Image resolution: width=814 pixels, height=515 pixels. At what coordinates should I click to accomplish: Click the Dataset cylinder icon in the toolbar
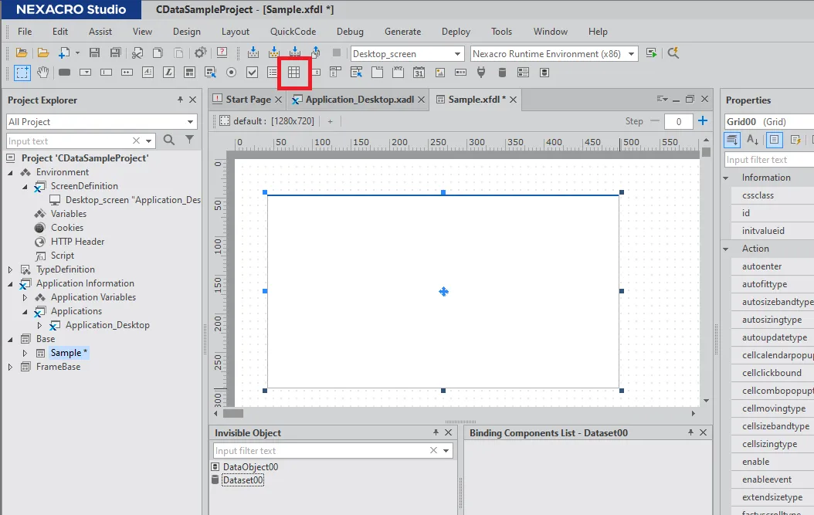click(x=502, y=73)
